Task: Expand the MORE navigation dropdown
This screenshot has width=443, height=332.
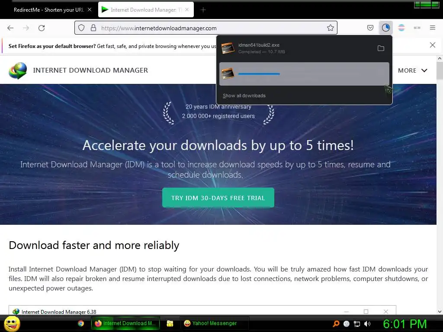Action: [x=412, y=70]
